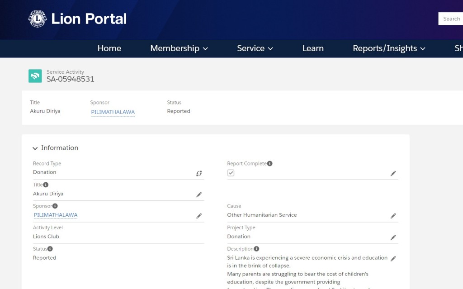463x289 pixels.
Task: Show info tooltip next to Description label
Action: coord(257,249)
